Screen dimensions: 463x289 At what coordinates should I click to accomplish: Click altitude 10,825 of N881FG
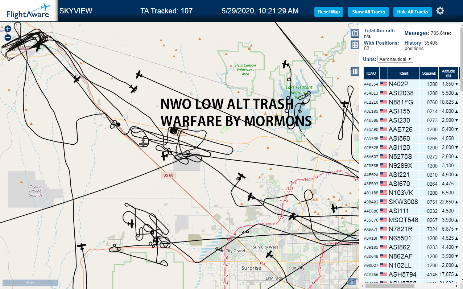[446, 102]
